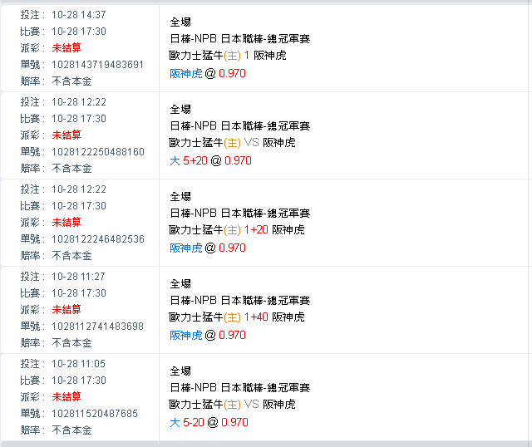532x447 pixels.
Task: Click 未結算 status of the 11:27 bet
Action: 66,309
